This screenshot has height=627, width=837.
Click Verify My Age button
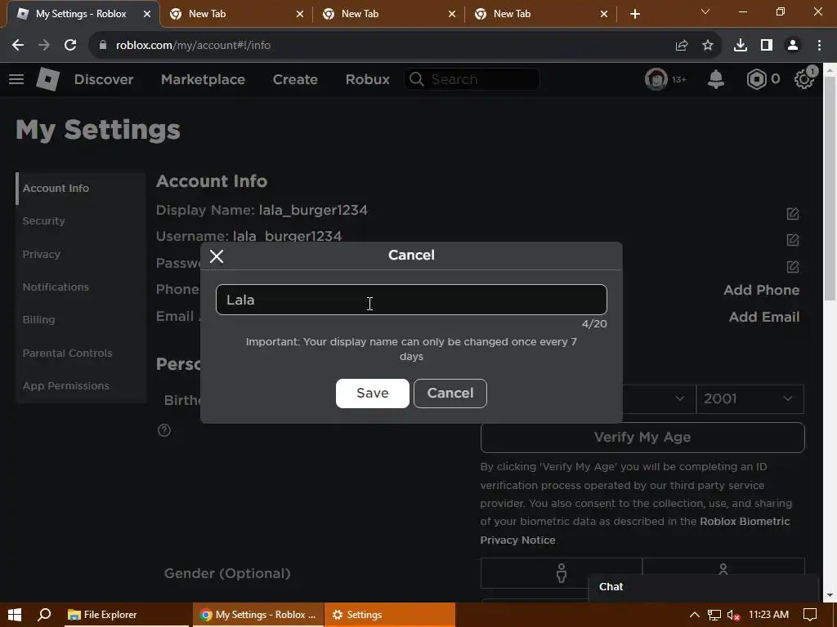(642, 438)
